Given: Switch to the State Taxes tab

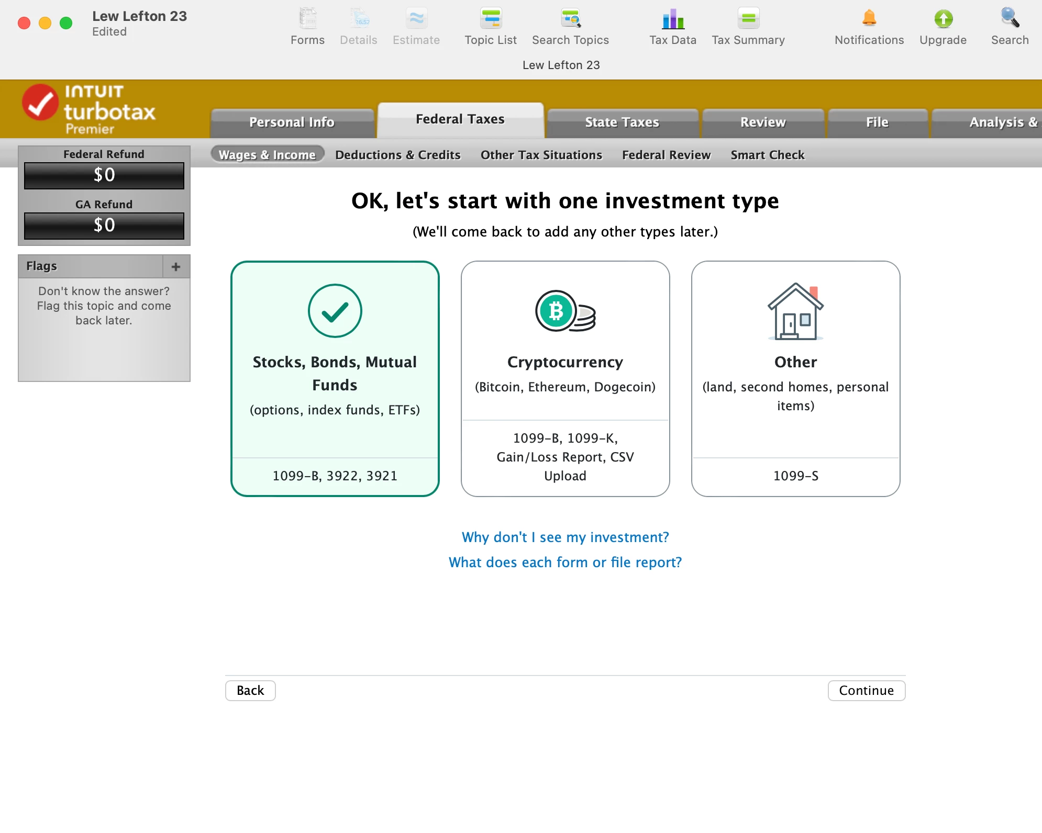Looking at the screenshot, I should pos(622,122).
